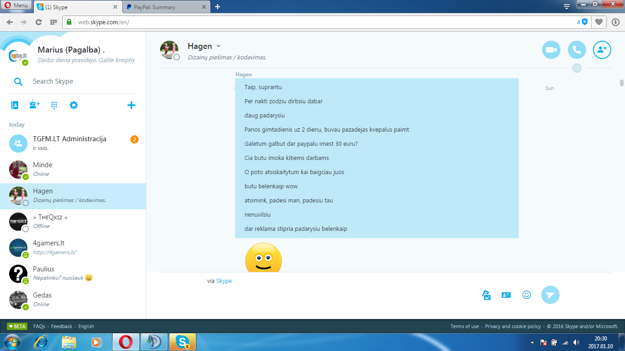Open the emoticon picker
The image size is (625, 351).
[527, 295]
